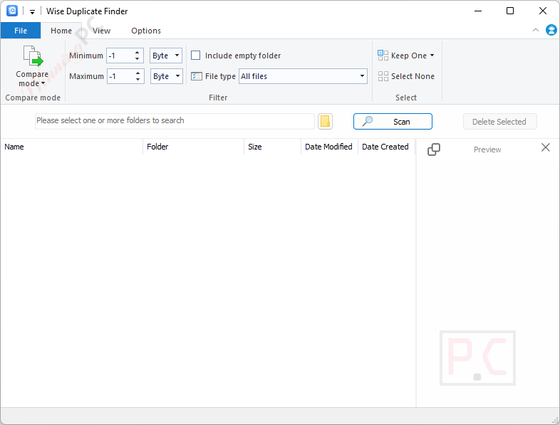
Task: Start search with the Scan button
Action: (x=393, y=122)
